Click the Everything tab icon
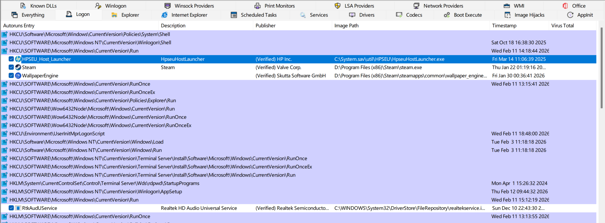This screenshot has height=223, width=605. [15, 15]
